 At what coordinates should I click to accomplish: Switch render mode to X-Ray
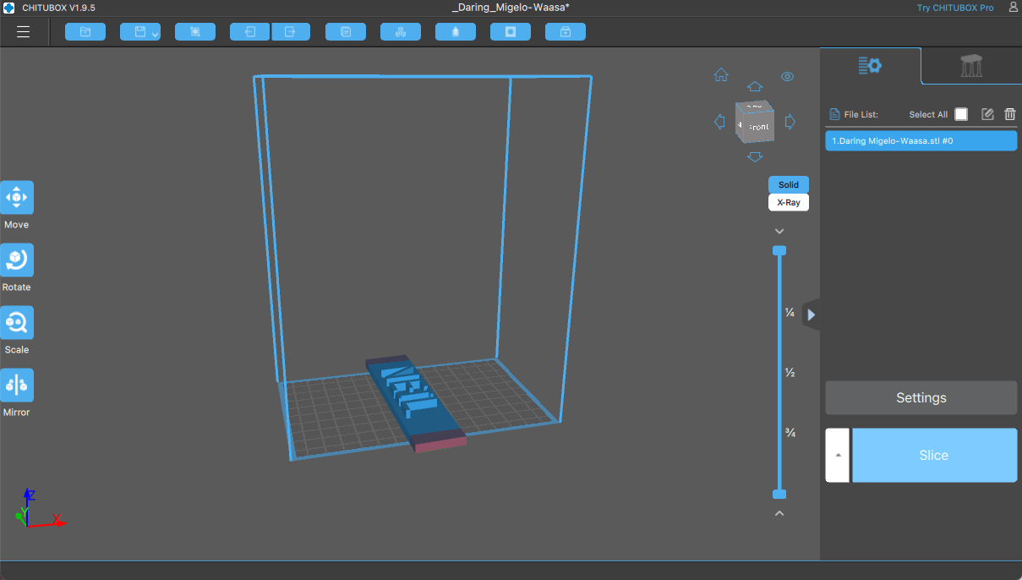(788, 203)
